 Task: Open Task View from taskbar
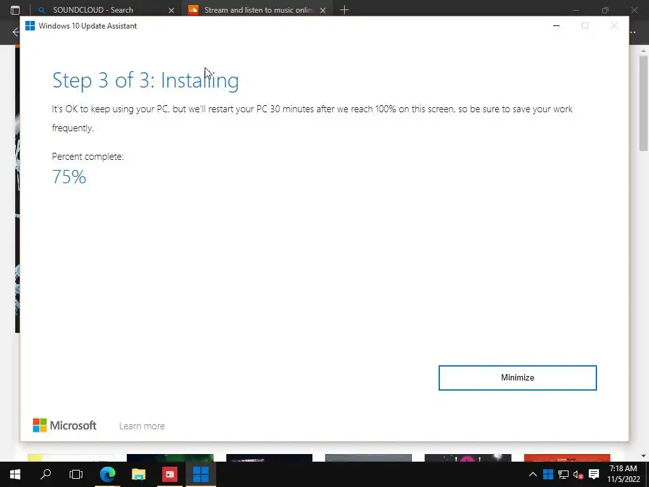click(76, 474)
